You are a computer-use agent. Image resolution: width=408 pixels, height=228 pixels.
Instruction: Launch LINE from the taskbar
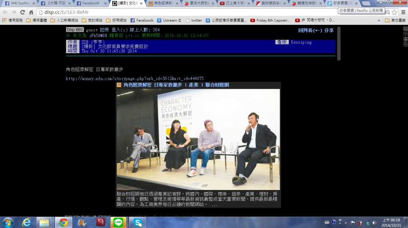[x=119, y=222]
